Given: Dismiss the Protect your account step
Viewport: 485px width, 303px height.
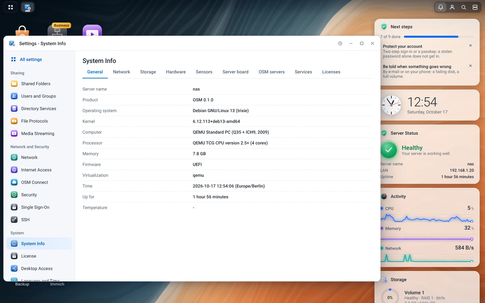Looking at the screenshot, I should click(471, 45).
